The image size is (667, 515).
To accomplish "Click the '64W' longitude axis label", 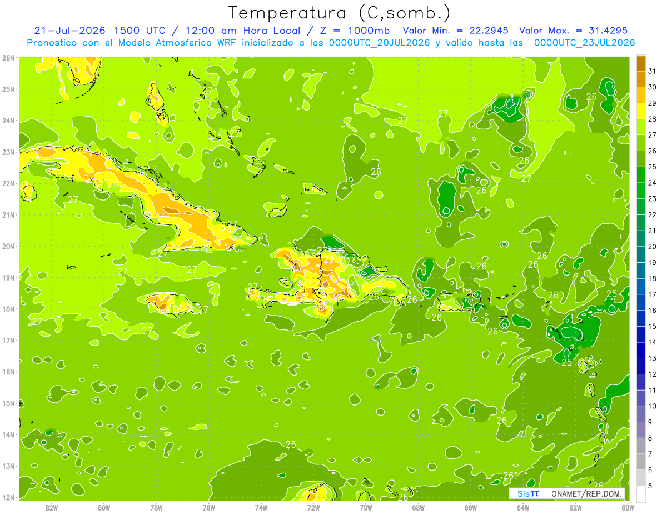I will [x=523, y=507].
